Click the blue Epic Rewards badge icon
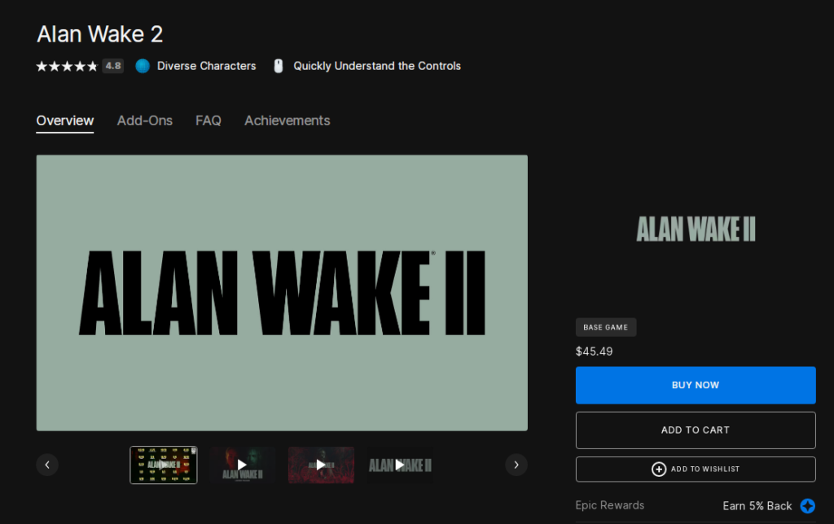 (x=807, y=506)
